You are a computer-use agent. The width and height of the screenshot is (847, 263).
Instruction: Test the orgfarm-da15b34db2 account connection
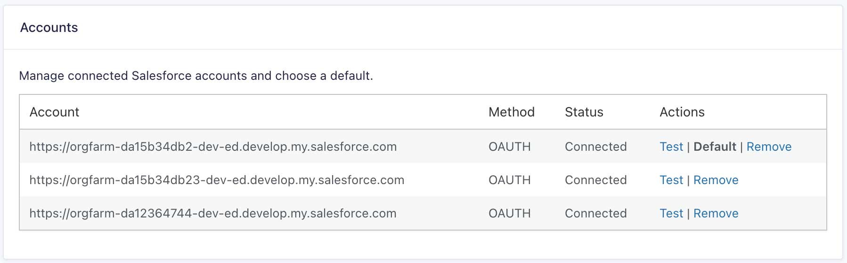[x=671, y=147]
